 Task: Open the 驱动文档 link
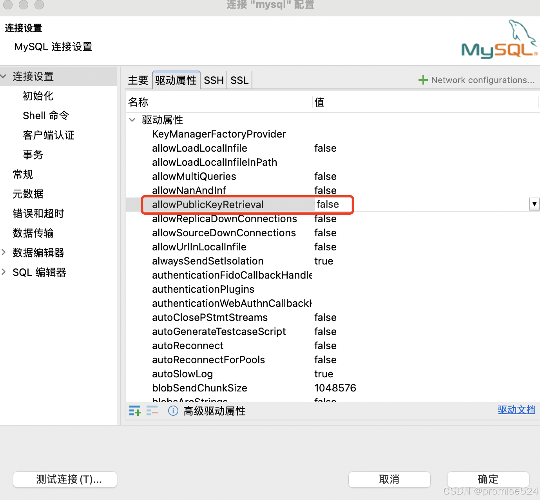tap(516, 410)
